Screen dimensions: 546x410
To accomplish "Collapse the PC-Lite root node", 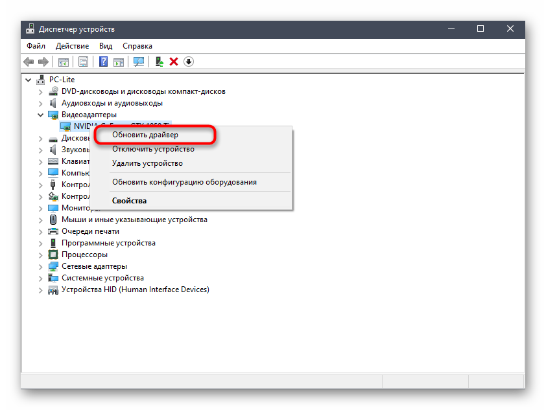I will click(29, 80).
